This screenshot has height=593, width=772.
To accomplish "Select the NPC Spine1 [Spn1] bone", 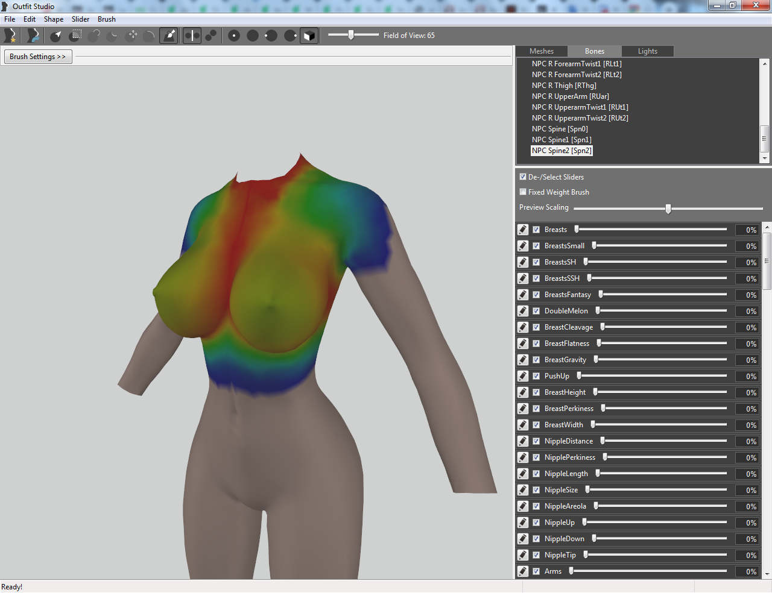I will pos(562,140).
